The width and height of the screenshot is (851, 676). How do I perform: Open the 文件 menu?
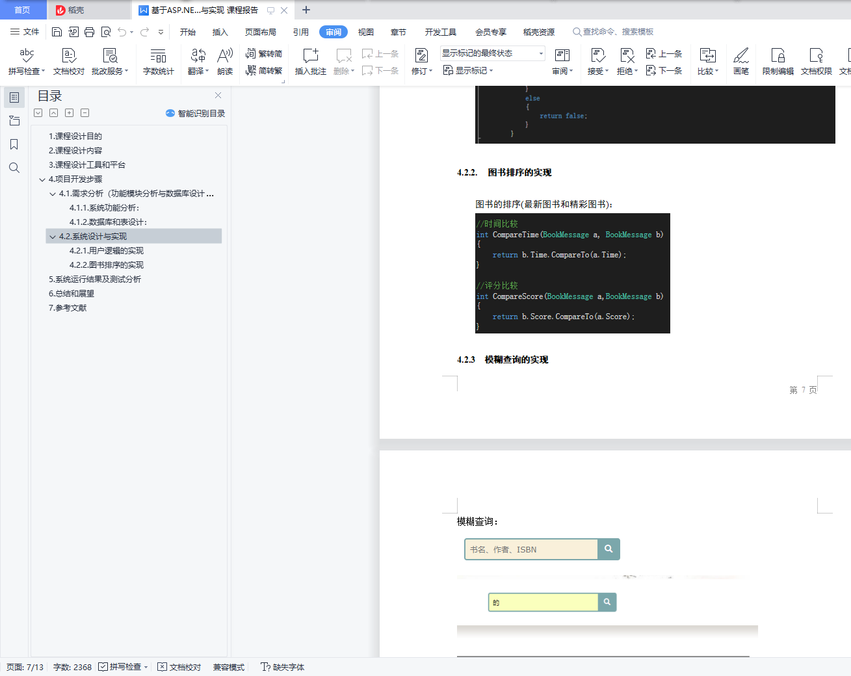coord(25,32)
